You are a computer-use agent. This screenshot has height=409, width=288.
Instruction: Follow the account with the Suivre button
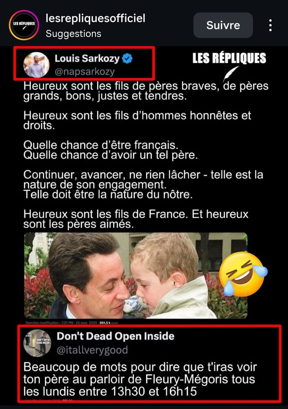point(223,25)
